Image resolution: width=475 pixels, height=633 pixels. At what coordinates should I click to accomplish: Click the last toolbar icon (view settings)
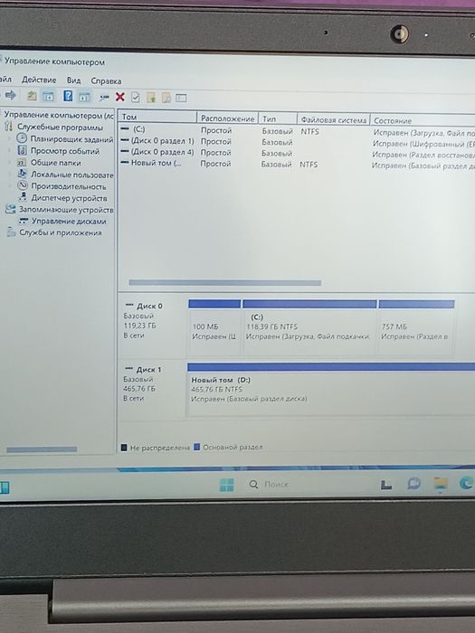(181, 98)
